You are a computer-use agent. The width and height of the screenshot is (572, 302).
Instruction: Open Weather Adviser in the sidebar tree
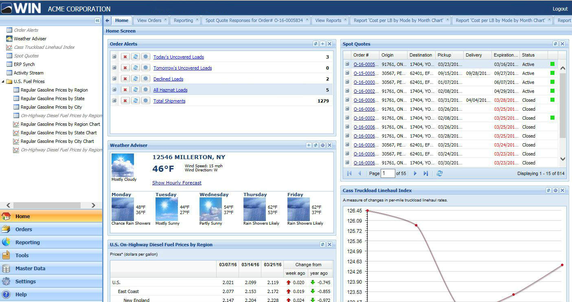point(30,39)
